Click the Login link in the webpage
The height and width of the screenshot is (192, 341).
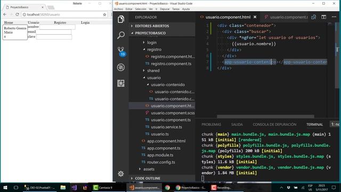pos(85,22)
